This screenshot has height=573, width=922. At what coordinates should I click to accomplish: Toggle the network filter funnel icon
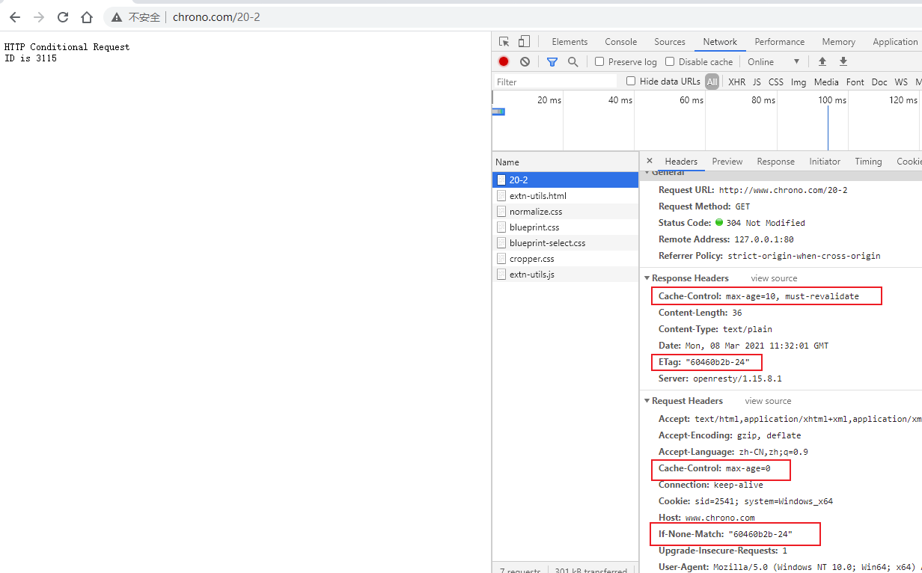coord(552,62)
